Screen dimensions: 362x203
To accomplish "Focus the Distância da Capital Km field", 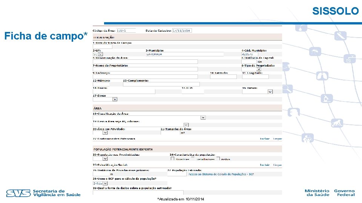I will pos(249,62).
